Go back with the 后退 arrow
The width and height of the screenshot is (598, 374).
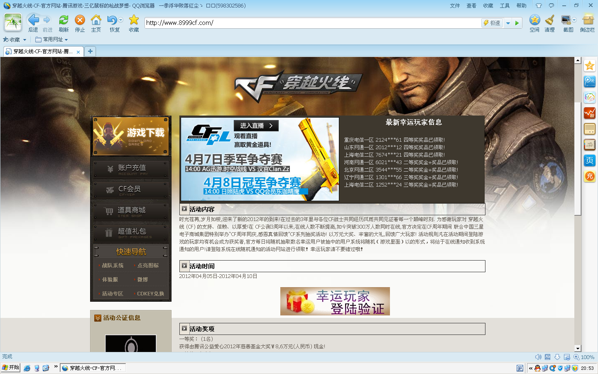(33, 22)
